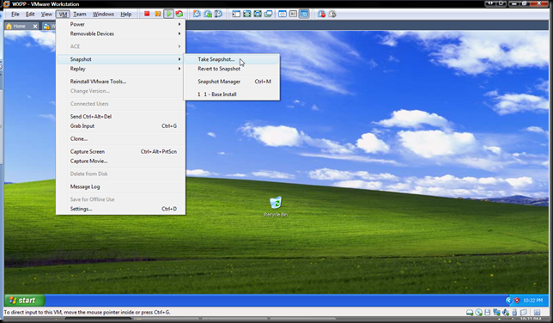Open the Message Log entry
Image resolution: width=553 pixels, height=323 pixels.
(120, 186)
